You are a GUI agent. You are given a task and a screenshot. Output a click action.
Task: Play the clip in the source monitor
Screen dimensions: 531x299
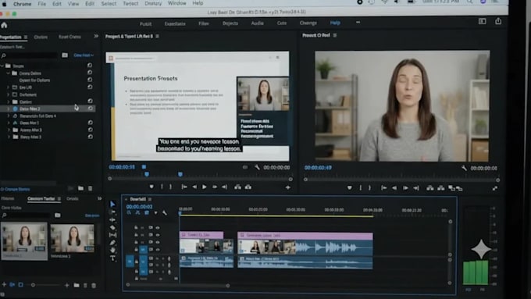205,187
